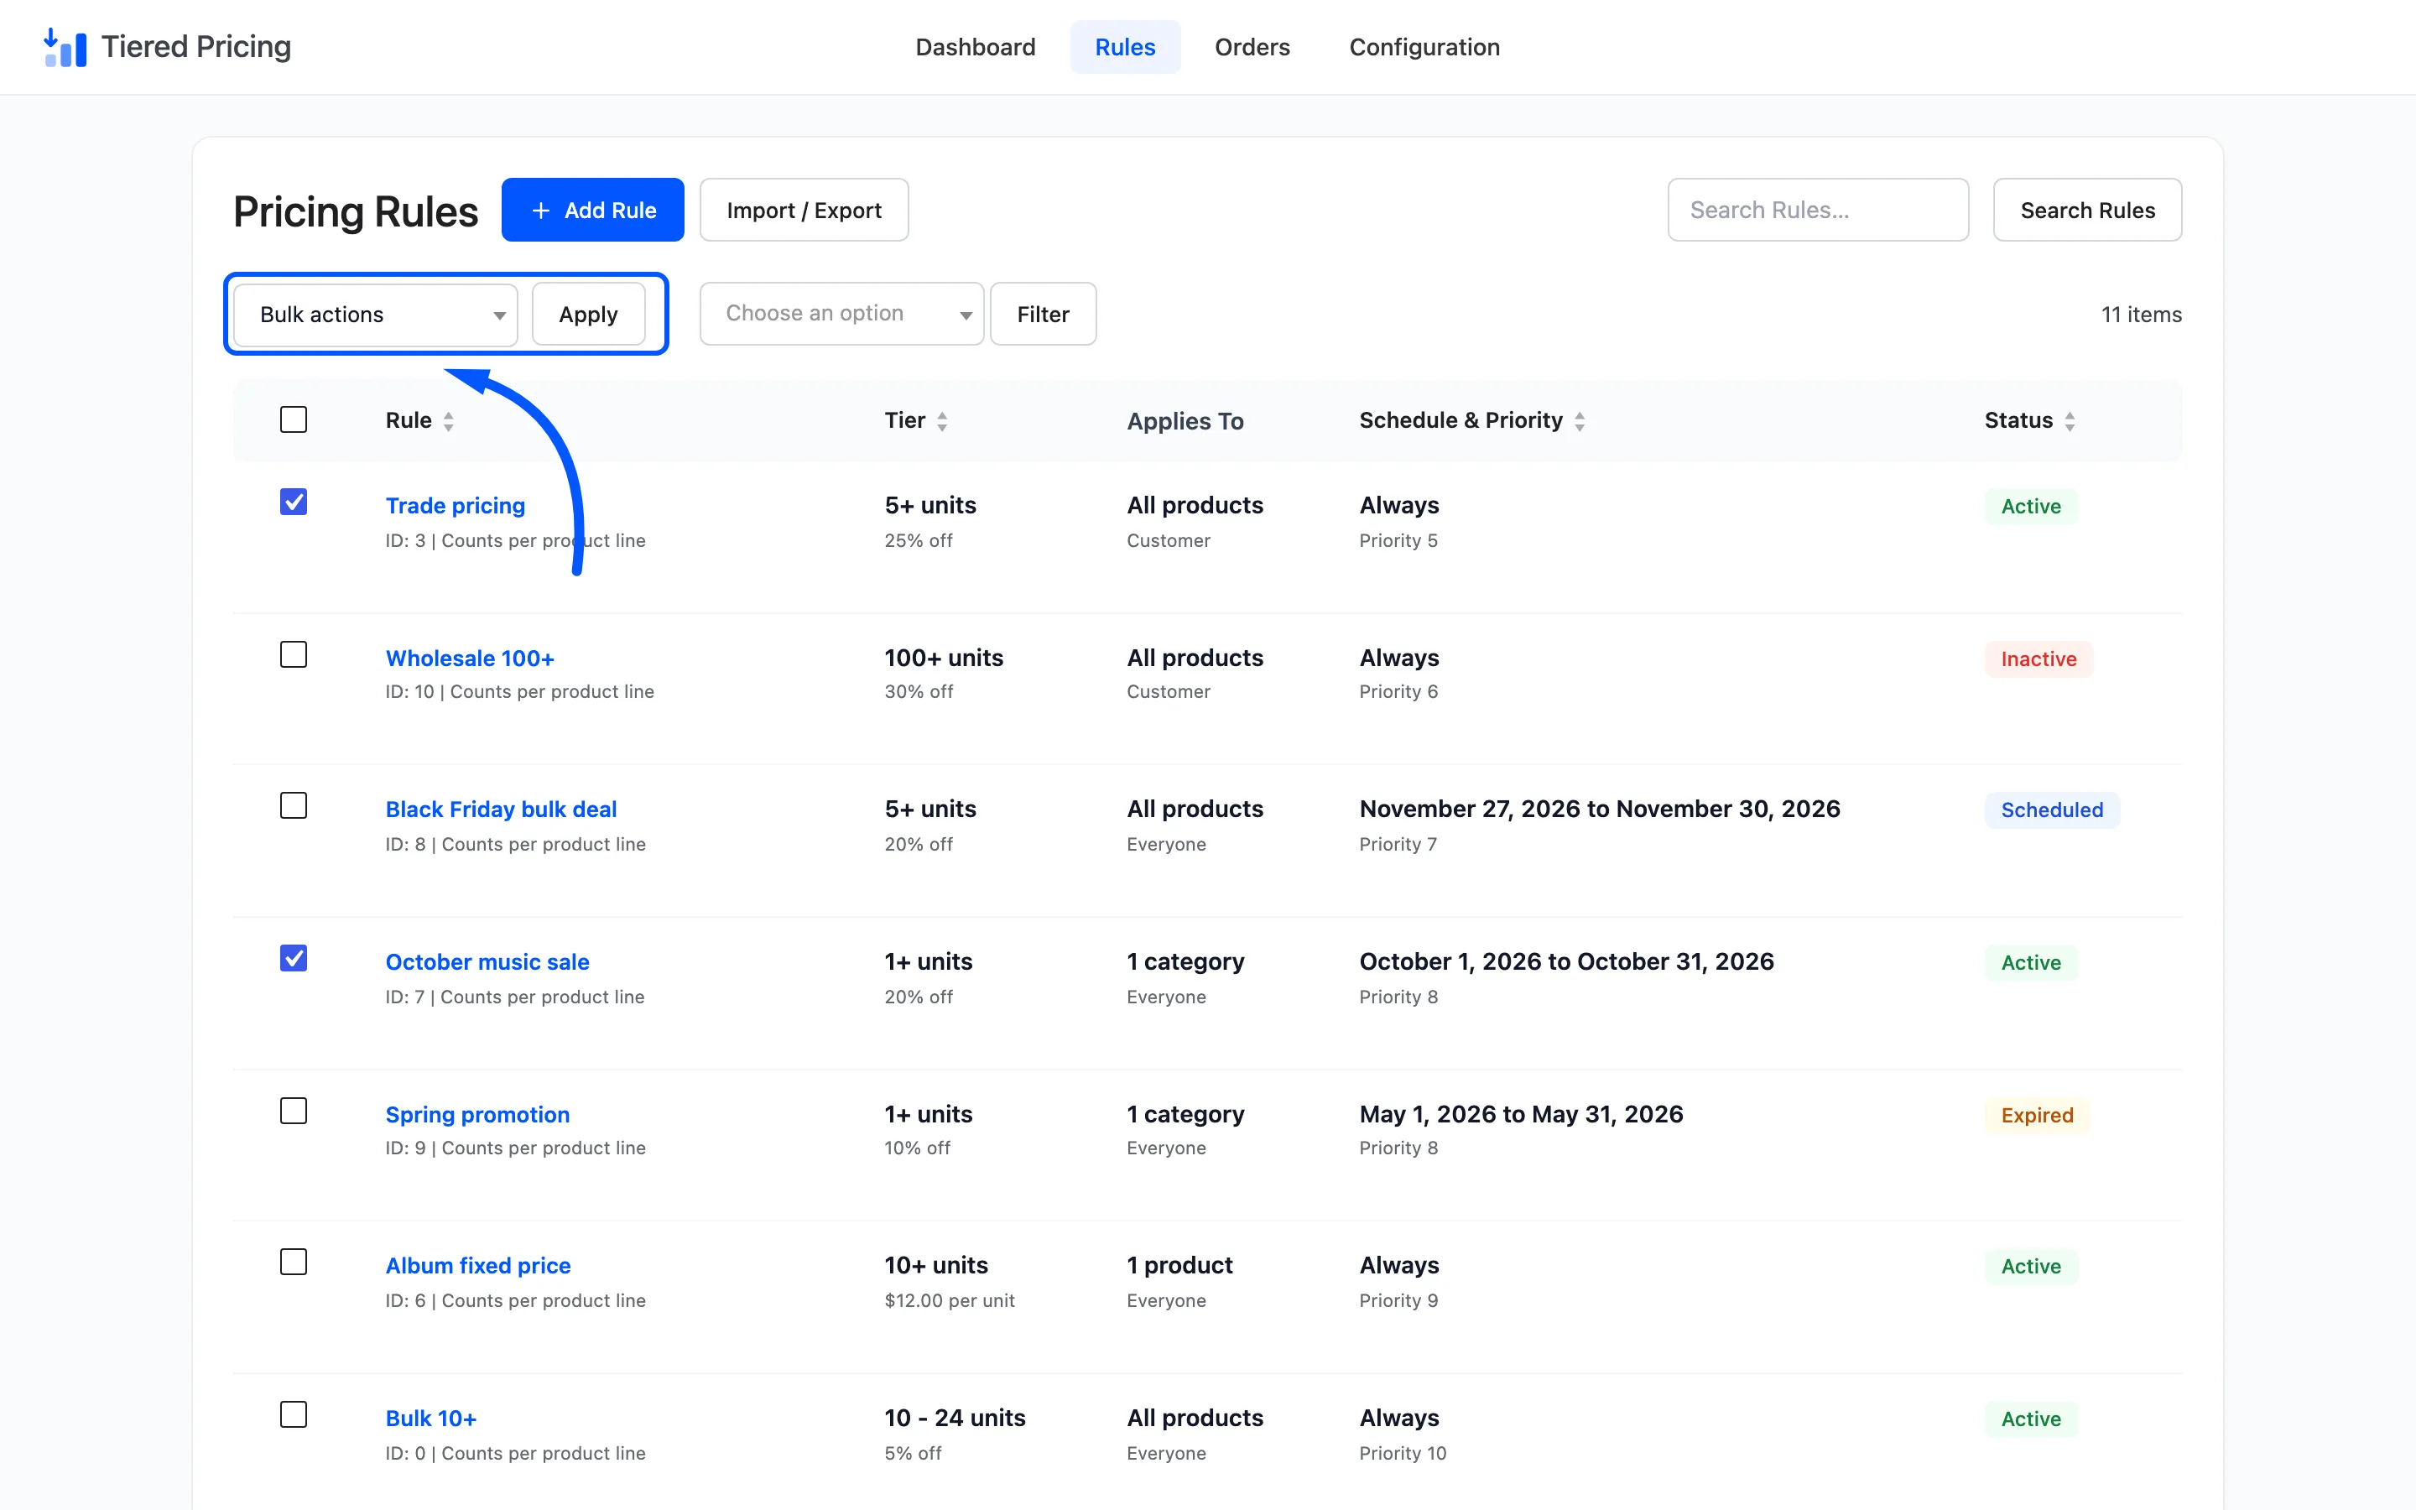Click the Rule column sort arrows
Screen dimensions: 2416x1510
pyautogui.click(x=448, y=421)
